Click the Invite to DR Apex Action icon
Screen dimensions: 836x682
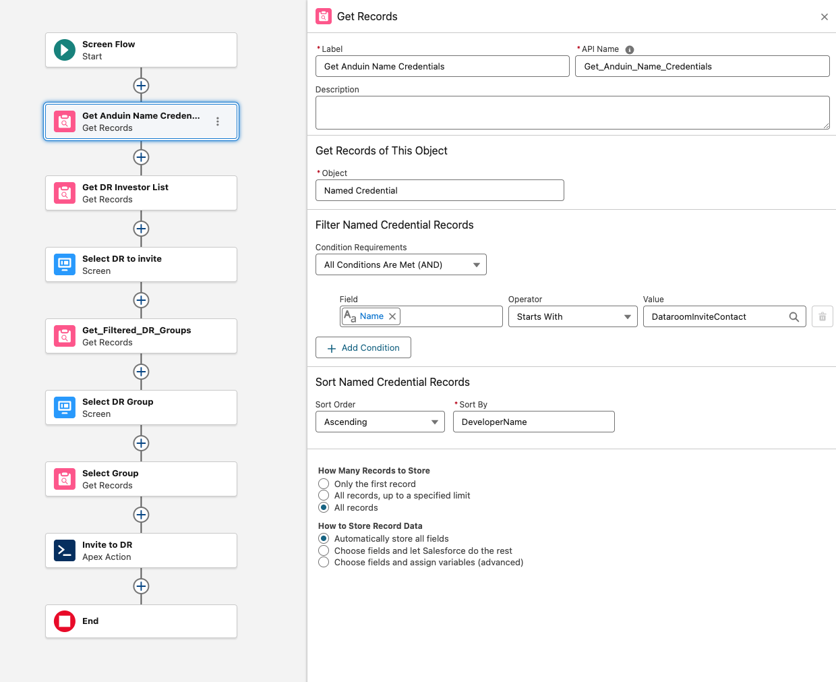[65, 550]
